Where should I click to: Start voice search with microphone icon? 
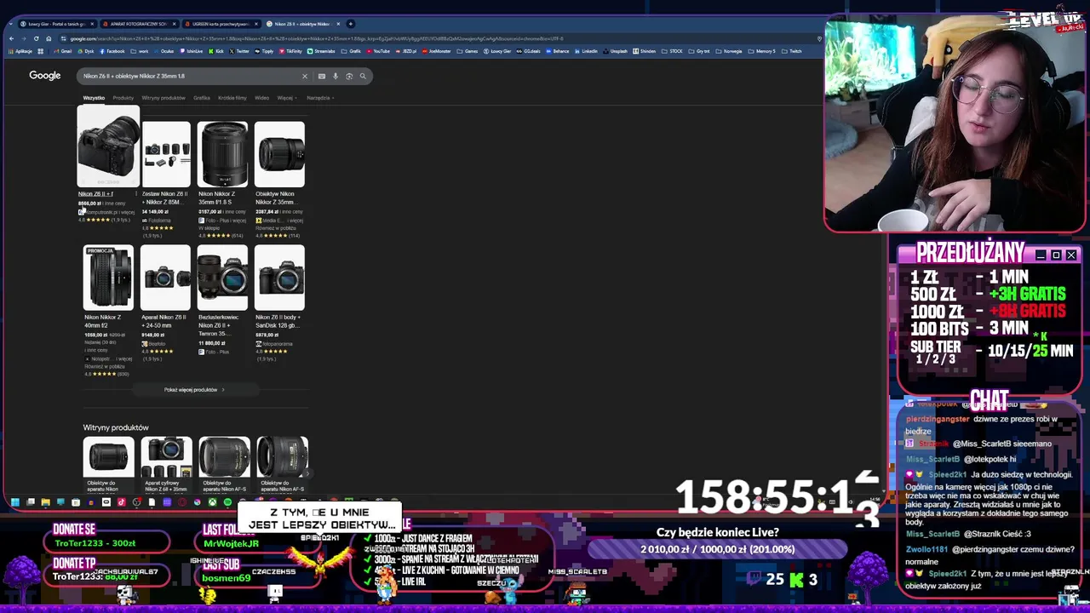click(336, 76)
